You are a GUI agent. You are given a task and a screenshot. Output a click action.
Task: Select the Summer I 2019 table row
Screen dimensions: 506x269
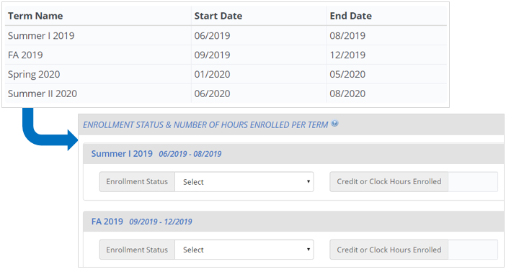(226, 35)
